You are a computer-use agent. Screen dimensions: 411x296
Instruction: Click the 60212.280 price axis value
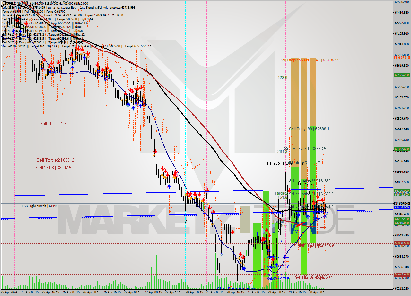point(402,288)
